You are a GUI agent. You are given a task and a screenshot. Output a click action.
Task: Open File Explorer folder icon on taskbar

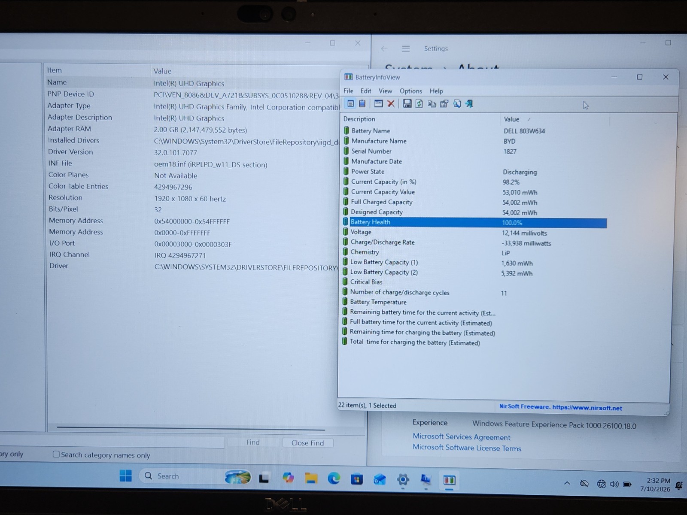(311, 478)
